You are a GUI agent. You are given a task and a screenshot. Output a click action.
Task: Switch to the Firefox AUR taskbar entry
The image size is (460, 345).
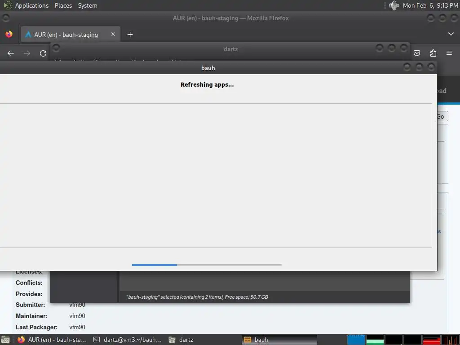52,340
